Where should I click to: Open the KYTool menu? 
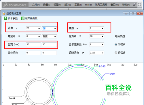coord(88,5)
